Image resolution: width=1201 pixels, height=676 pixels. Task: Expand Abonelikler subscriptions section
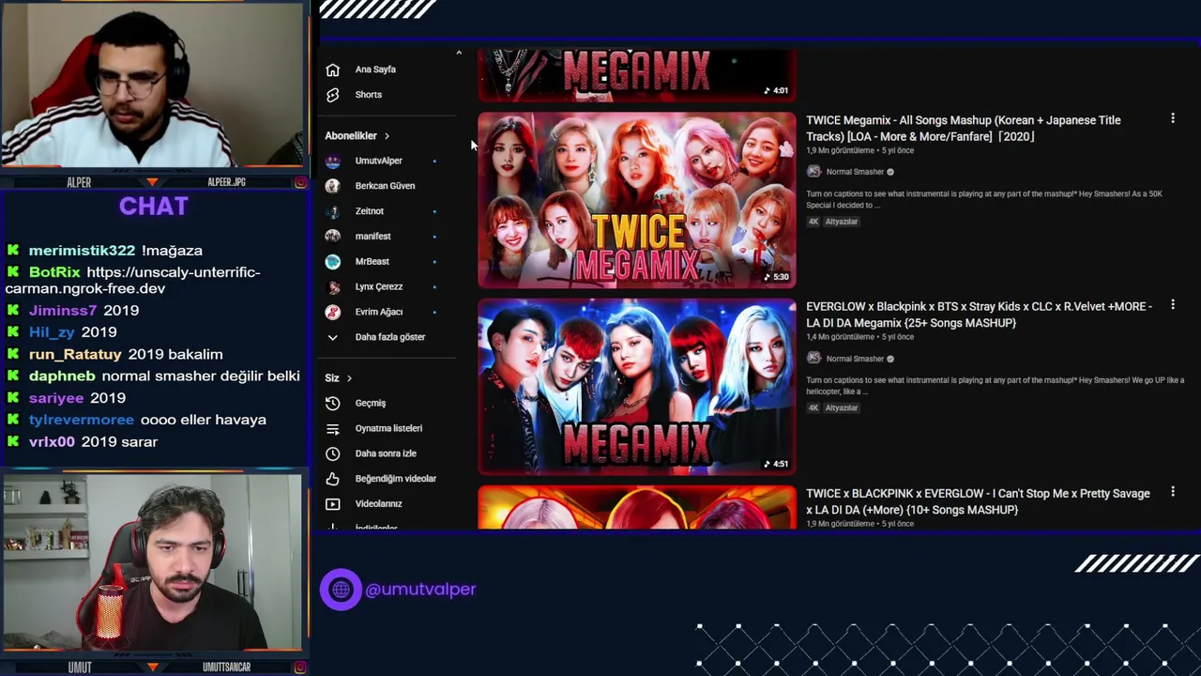(x=357, y=136)
